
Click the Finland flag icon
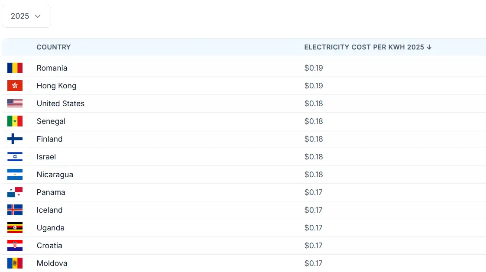pyautogui.click(x=15, y=139)
